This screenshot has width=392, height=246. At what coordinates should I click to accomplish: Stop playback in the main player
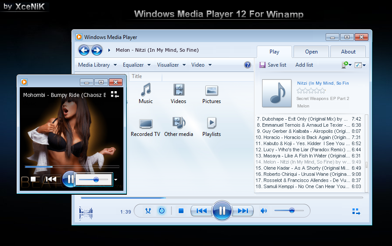[x=181, y=211]
